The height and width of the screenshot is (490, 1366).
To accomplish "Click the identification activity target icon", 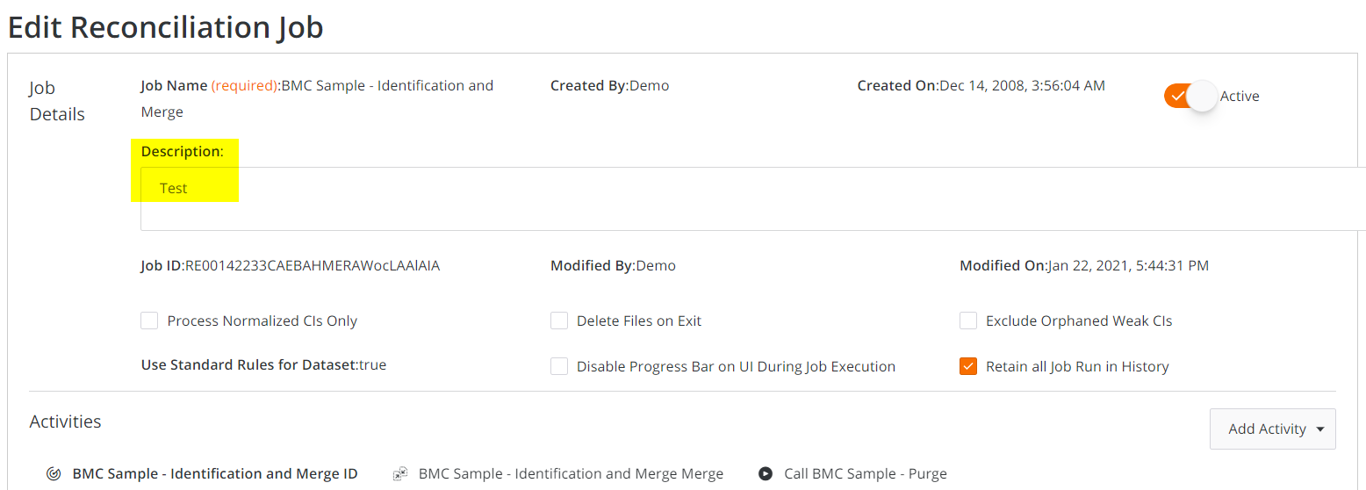I will click(x=53, y=474).
